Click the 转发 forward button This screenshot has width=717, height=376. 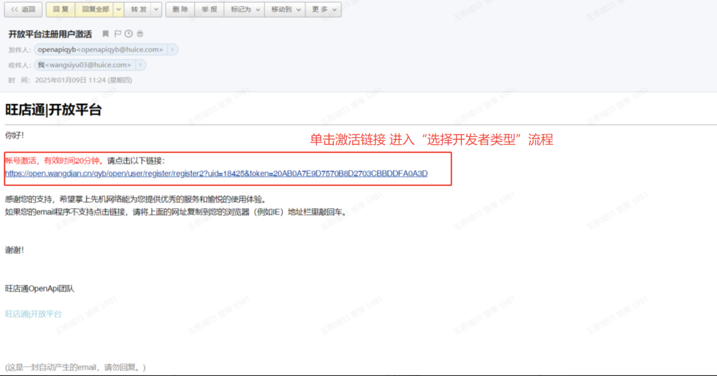(x=138, y=9)
